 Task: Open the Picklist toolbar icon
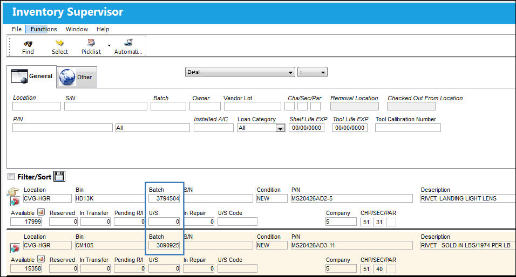click(x=91, y=43)
